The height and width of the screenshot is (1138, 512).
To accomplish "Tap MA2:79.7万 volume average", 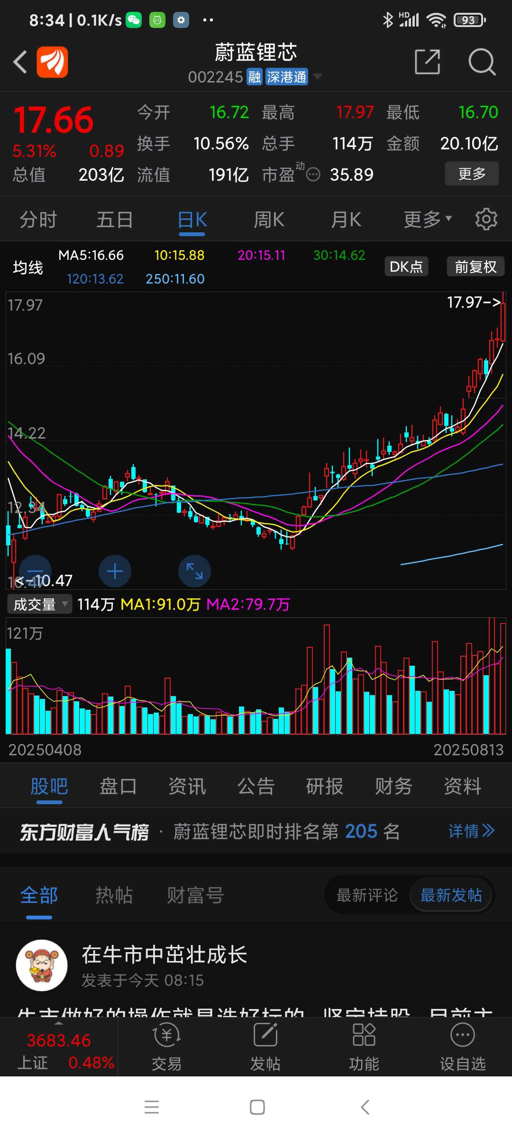I will click(x=248, y=604).
